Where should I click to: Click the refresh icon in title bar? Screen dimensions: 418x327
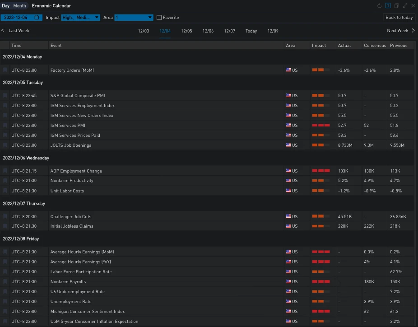coord(380,6)
